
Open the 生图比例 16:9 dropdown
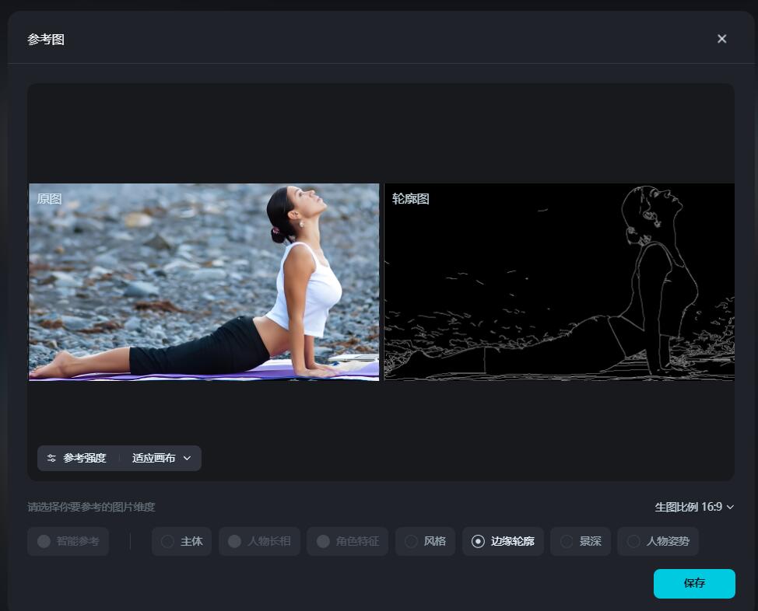click(694, 507)
